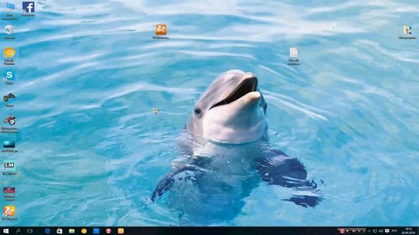Open the Facebook desktop shortcut

coord(28,9)
